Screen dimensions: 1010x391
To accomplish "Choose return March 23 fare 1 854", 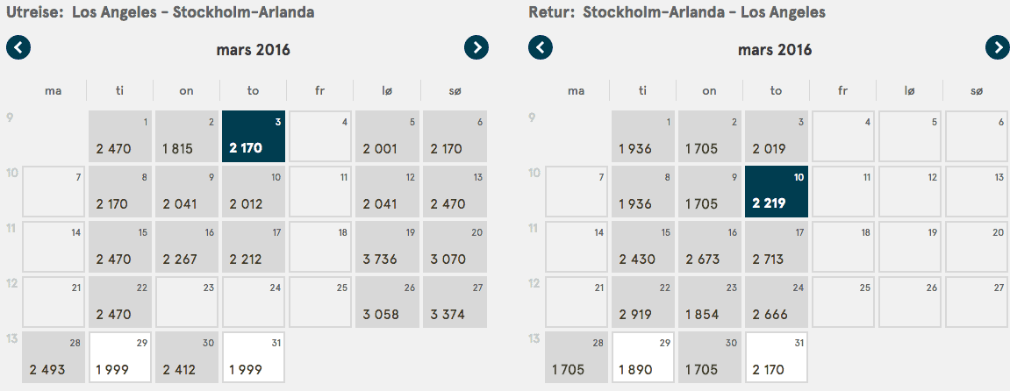I will [x=709, y=302].
